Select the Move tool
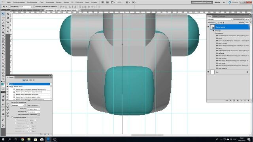Viewport: 253px width, 142px height. tap(3, 14)
